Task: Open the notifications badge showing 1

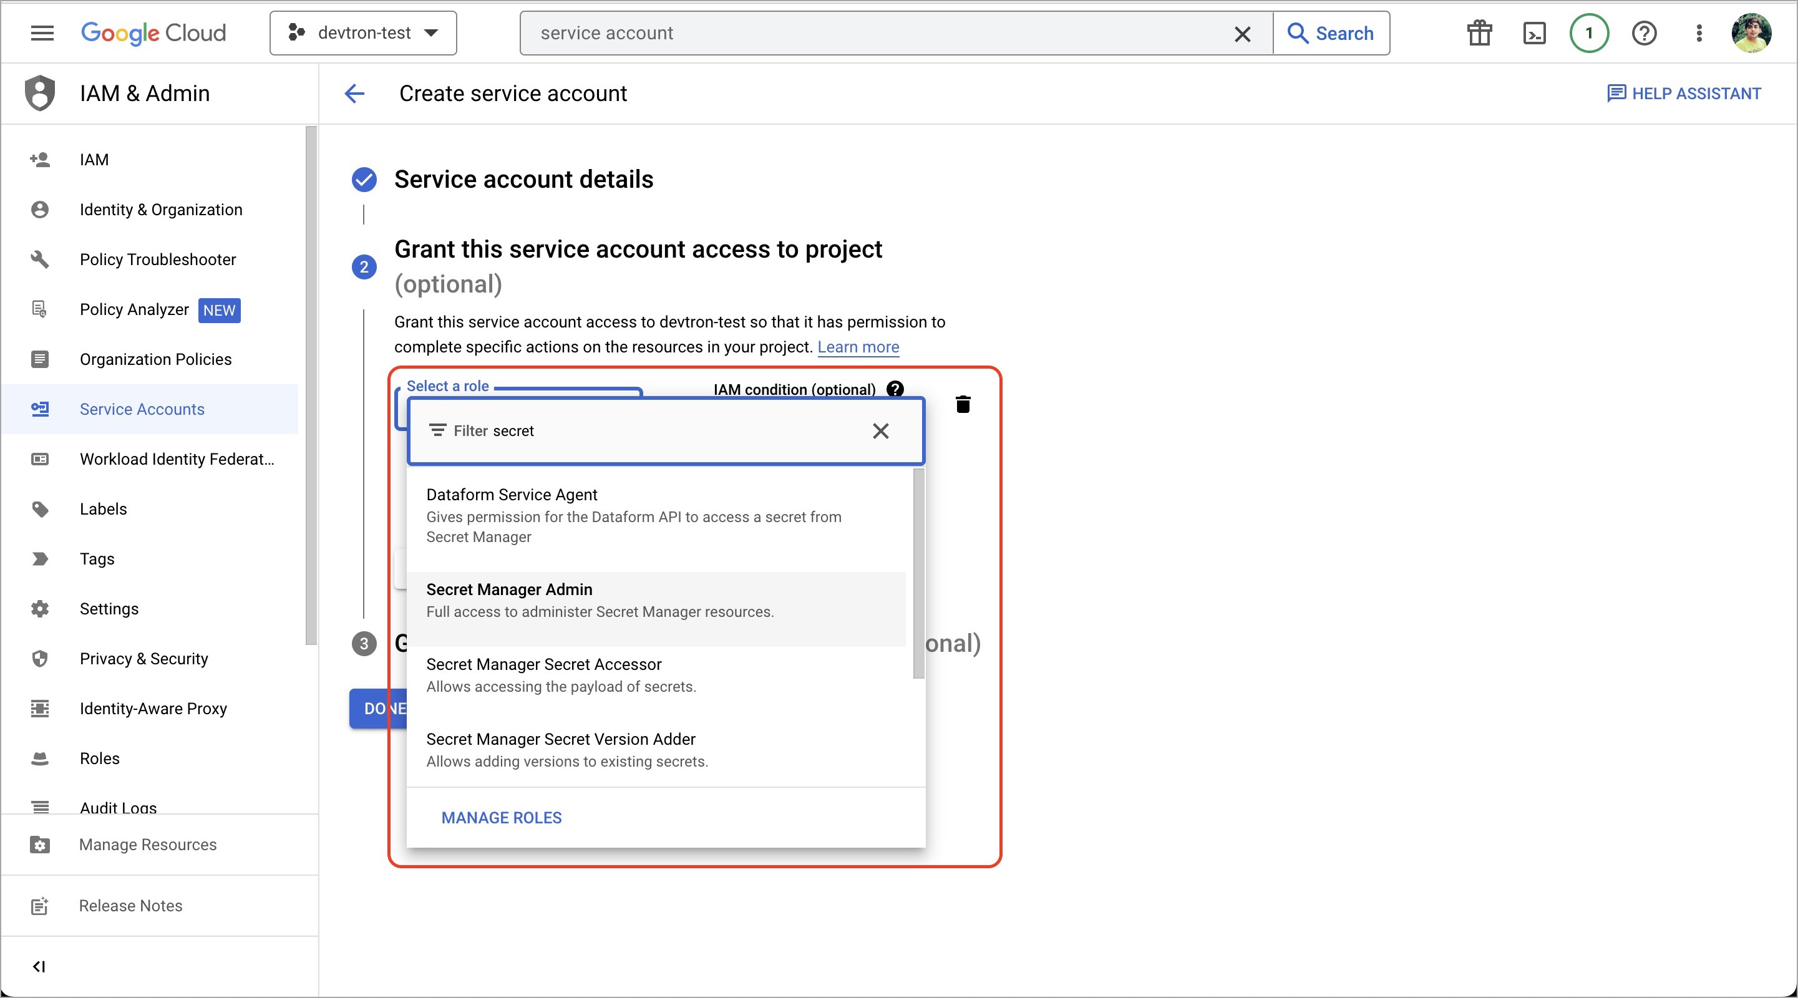Action: tap(1588, 33)
